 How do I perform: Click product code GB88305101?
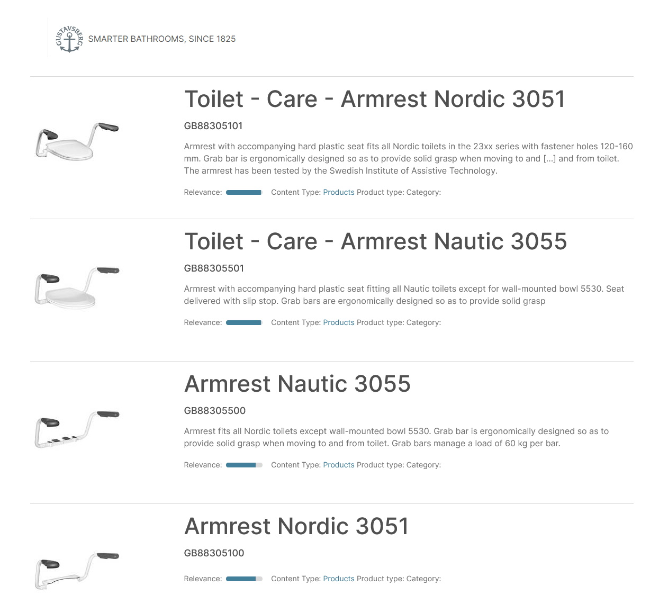coord(213,126)
